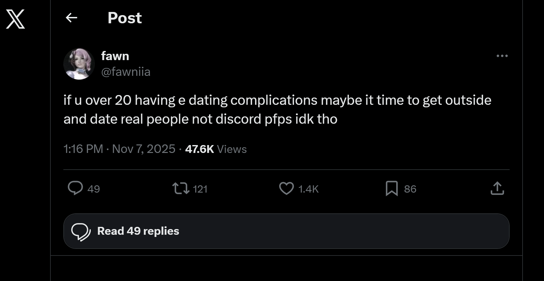Click the reply speech bubble icon

tap(75, 188)
